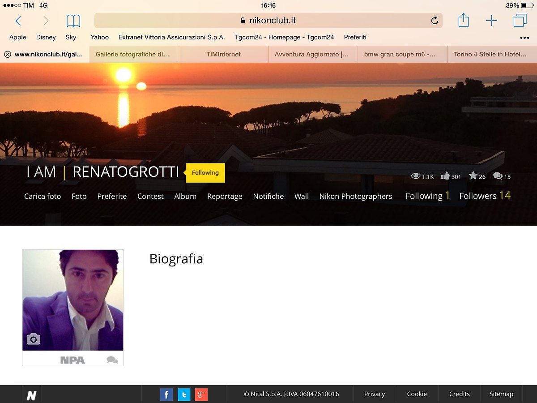Open favorites bar overflow three dots
This screenshot has height=403, width=537.
click(524, 38)
